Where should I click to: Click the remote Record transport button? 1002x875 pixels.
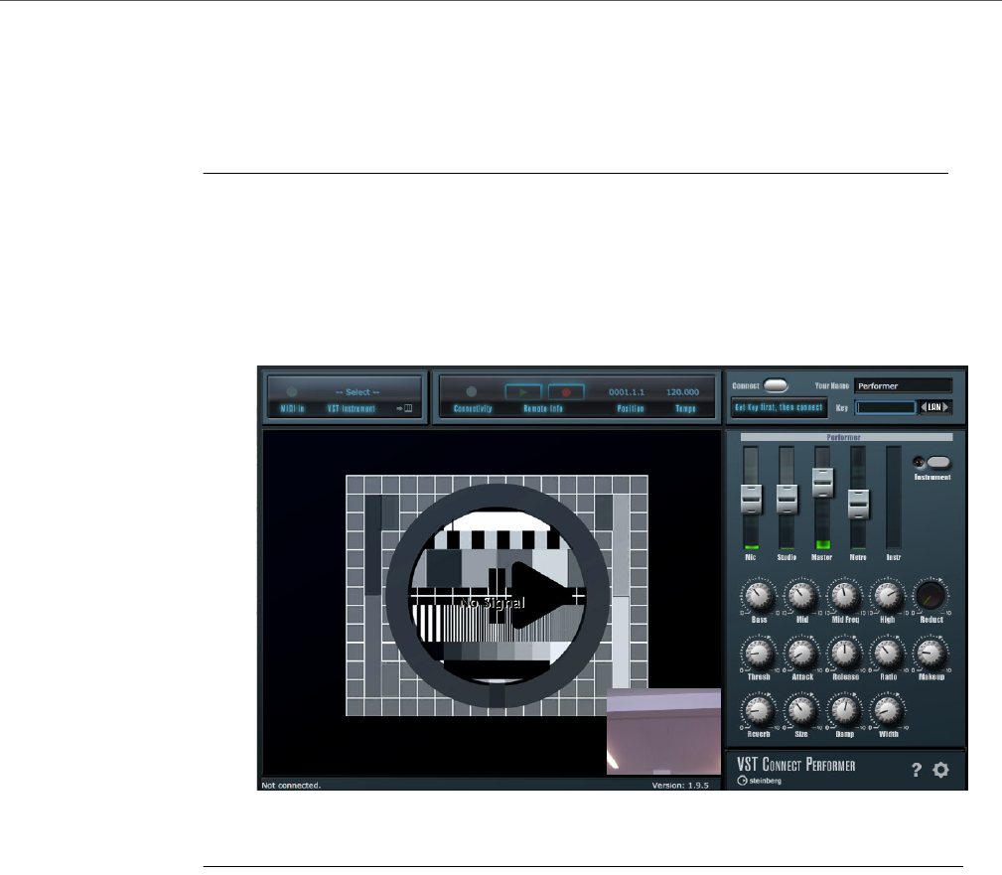tap(566, 391)
